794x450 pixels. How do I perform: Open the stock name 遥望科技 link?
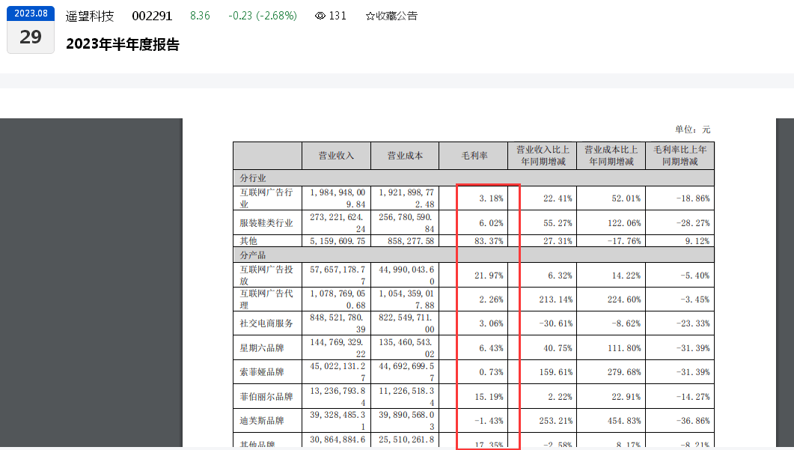(90, 16)
